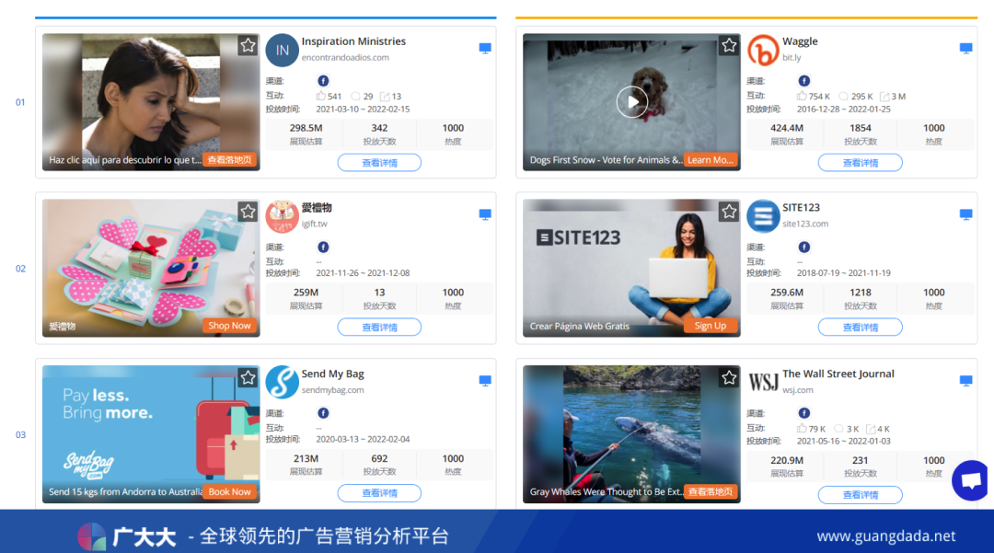Open The Wall Street Journal advertiser name
The height and width of the screenshot is (553, 994).
click(838, 374)
